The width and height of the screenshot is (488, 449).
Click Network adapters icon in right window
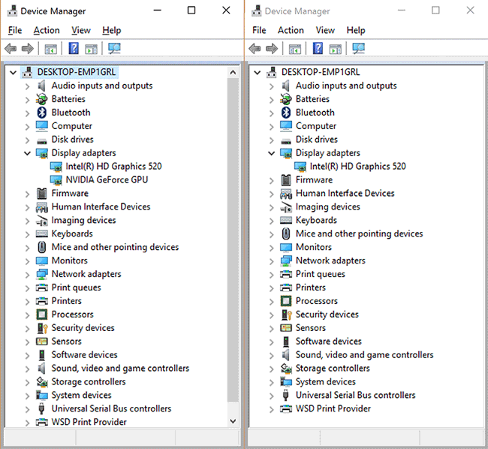(x=286, y=261)
